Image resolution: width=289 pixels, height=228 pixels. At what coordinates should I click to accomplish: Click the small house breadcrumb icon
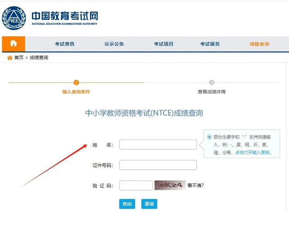[x=9, y=58]
